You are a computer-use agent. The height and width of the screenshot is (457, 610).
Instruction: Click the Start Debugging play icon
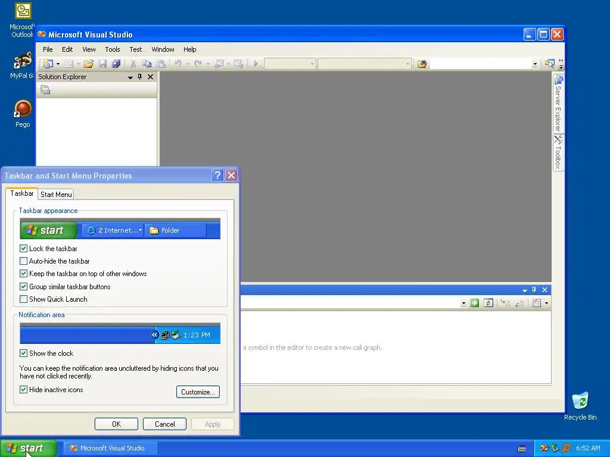tap(256, 63)
